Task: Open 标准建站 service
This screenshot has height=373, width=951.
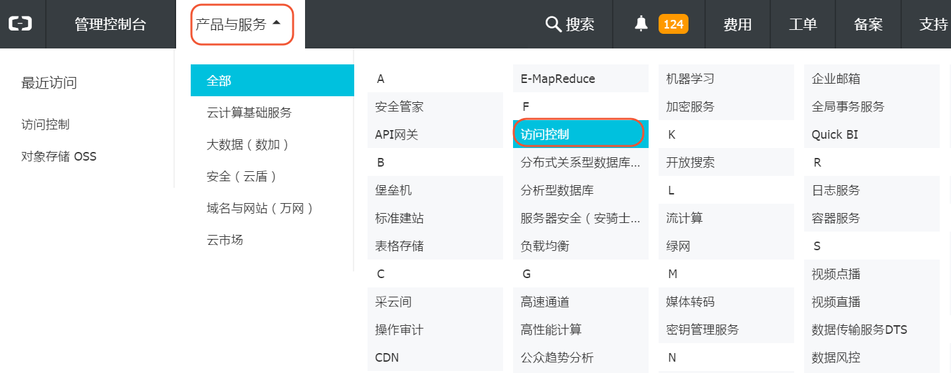Action: (435, 218)
